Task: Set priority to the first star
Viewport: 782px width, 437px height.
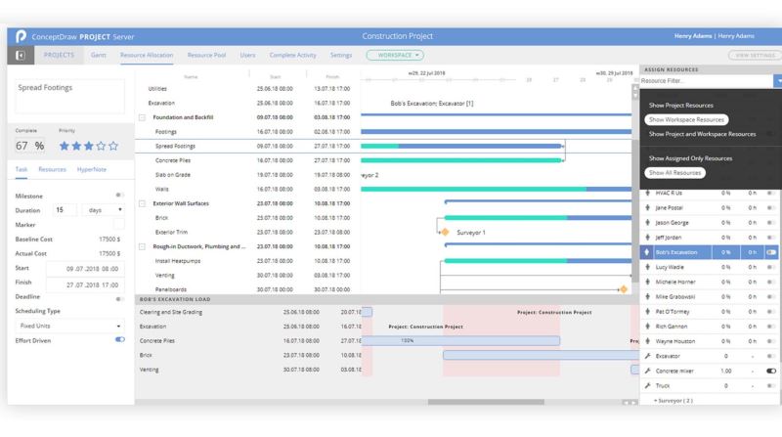Action: tap(64, 146)
